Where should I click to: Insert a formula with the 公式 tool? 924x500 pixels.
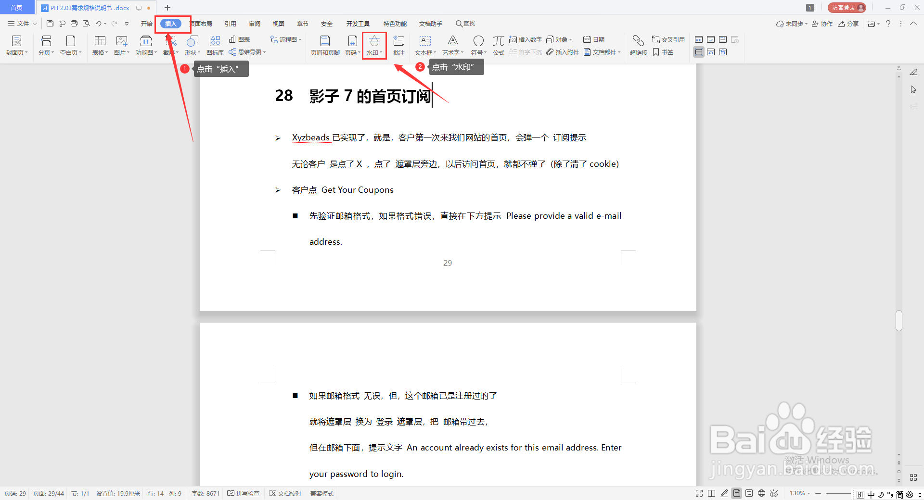[498, 46]
